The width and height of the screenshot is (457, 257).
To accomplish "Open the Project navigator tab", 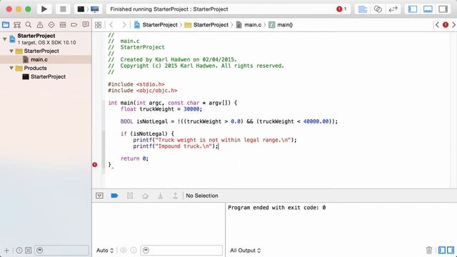I will [6, 25].
